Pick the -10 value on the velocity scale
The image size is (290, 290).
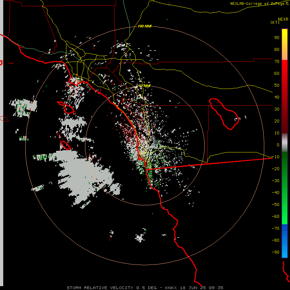pyautogui.click(x=275, y=157)
